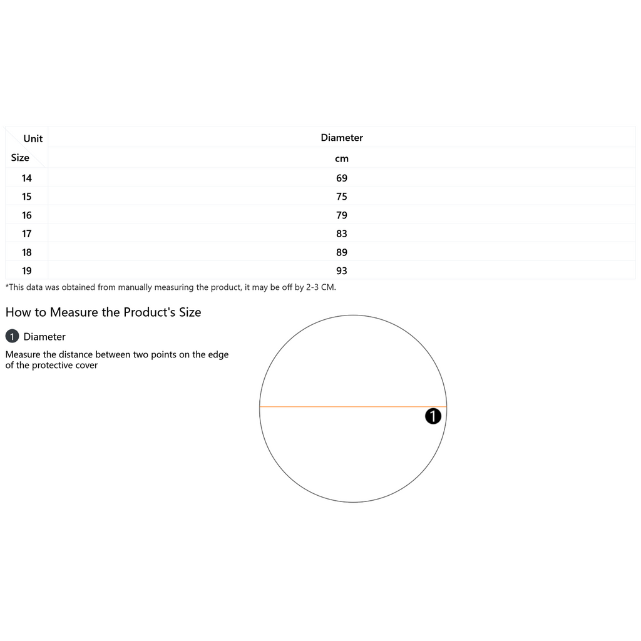Click the "How to Measure the Product's Size" heading
The height and width of the screenshot is (641, 641).
point(103,312)
